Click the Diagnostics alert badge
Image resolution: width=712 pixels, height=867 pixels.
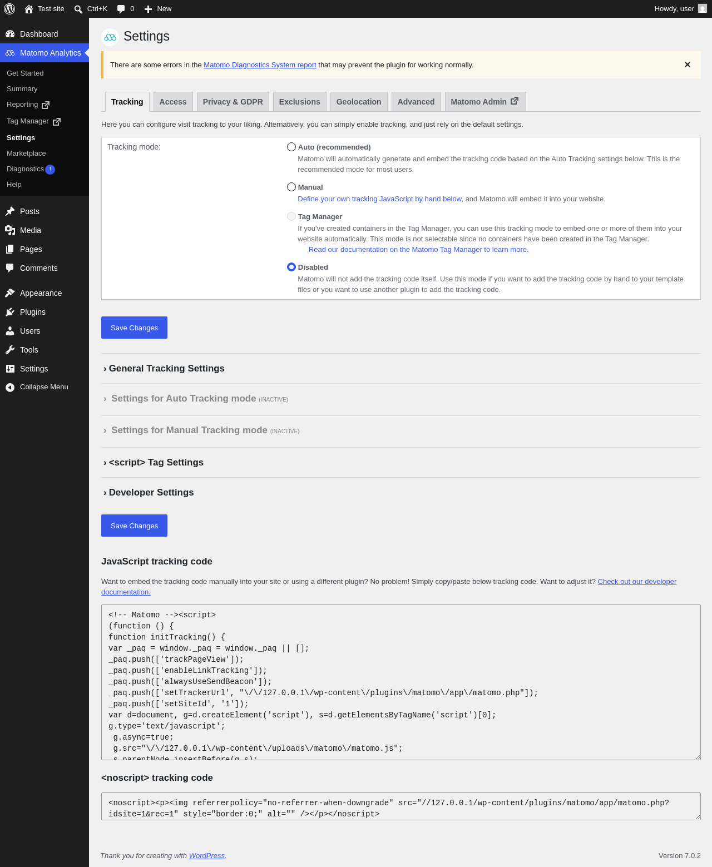50,170
